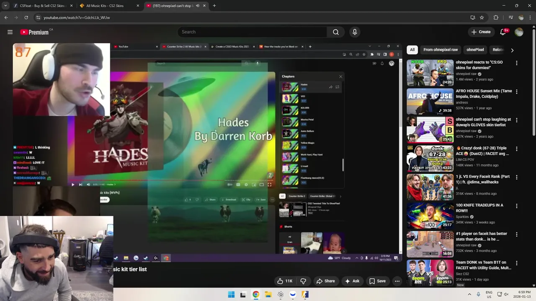
Task: Expand hidden icons chevron in system tray
Action: click(x=469, y=294)
